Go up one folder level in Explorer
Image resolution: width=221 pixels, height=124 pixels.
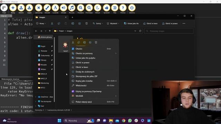coord(50,31)
